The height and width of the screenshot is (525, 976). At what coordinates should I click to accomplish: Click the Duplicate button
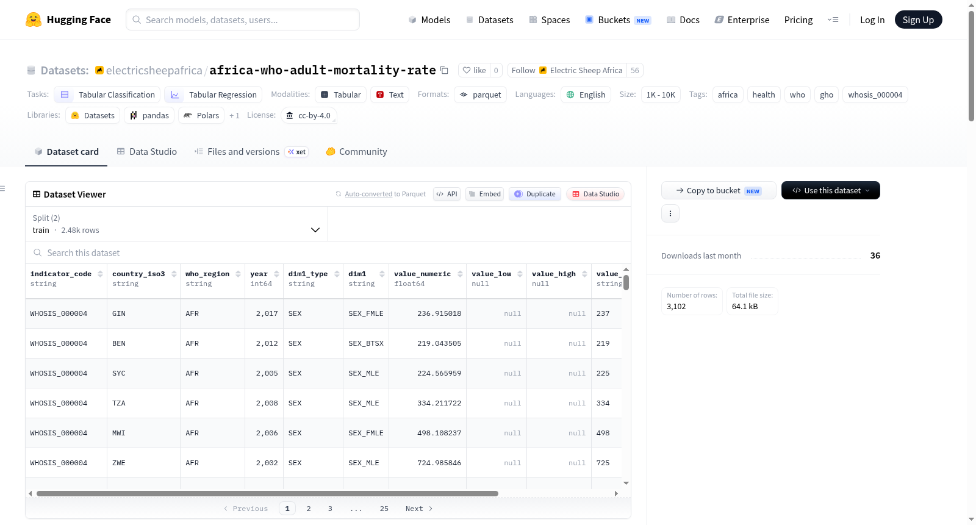[535, 194]
